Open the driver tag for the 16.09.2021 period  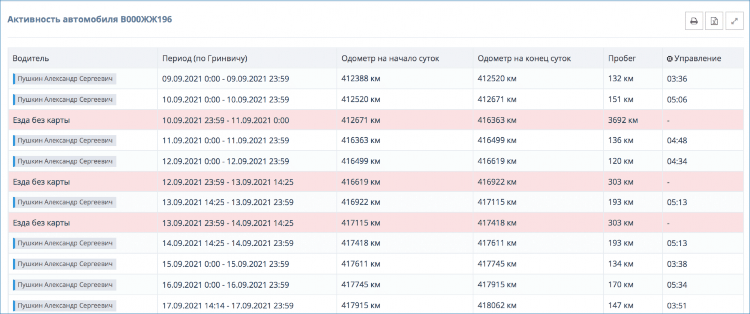pyautogui.click(x=64, y=285)
